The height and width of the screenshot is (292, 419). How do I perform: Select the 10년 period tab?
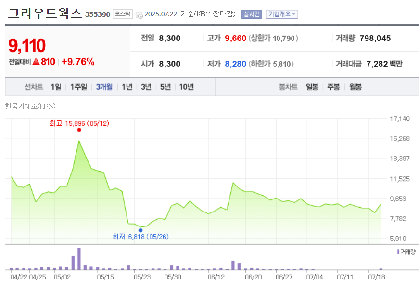point(187,86)
